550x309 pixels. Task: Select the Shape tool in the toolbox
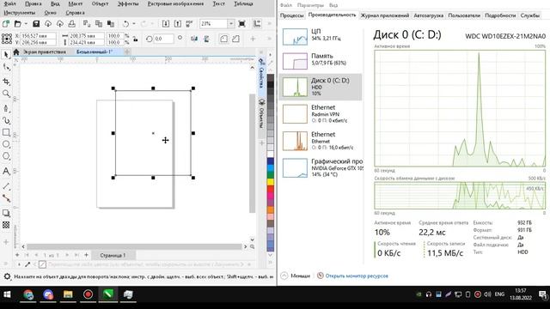click(x=6, y=67)
